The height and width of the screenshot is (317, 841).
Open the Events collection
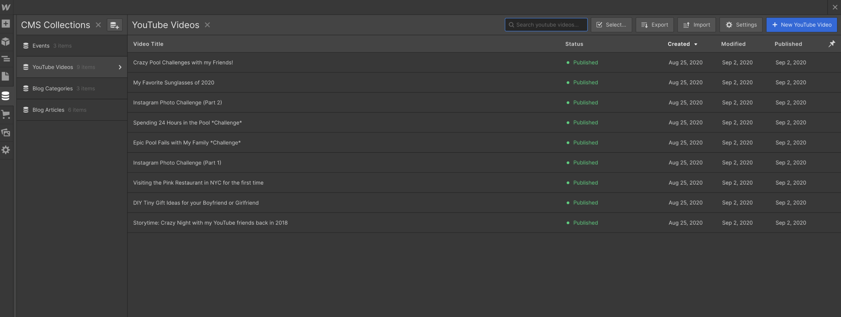click(41, 46)
